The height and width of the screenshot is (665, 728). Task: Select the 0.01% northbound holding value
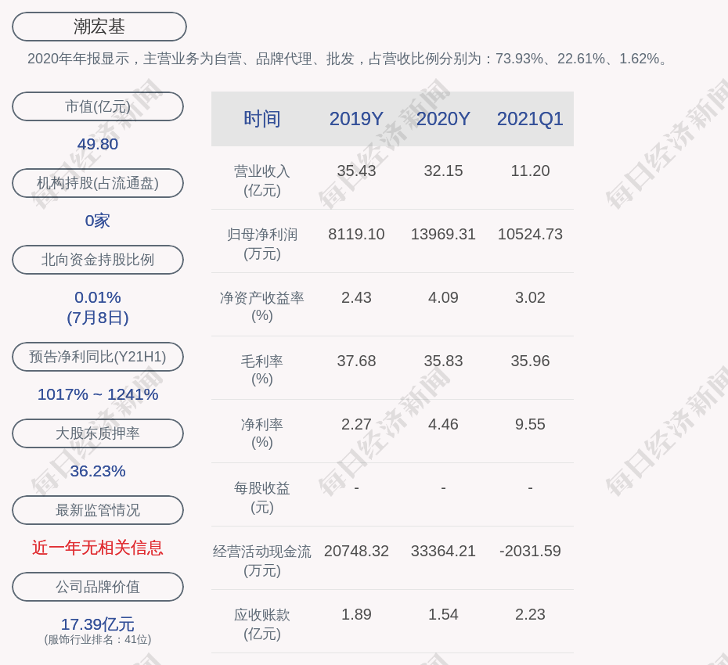point(98,297)
